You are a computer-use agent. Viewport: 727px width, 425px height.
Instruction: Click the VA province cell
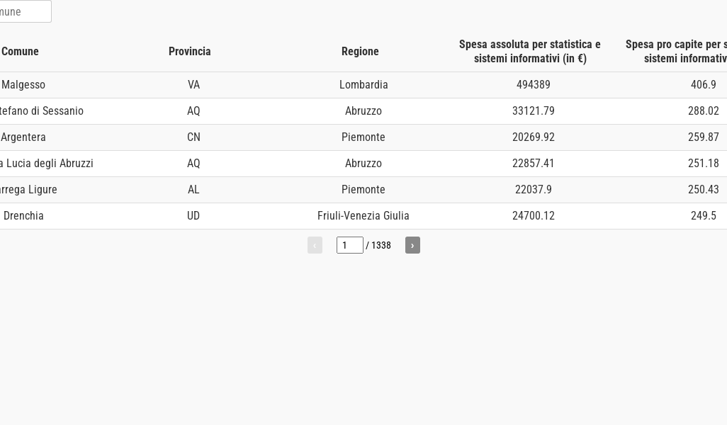pyautogui.click(x=193, y=85)
